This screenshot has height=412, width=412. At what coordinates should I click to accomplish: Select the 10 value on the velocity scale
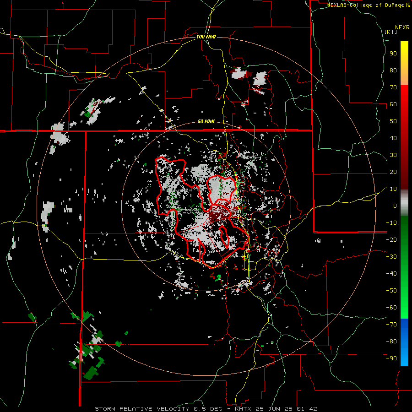(393, 189)
